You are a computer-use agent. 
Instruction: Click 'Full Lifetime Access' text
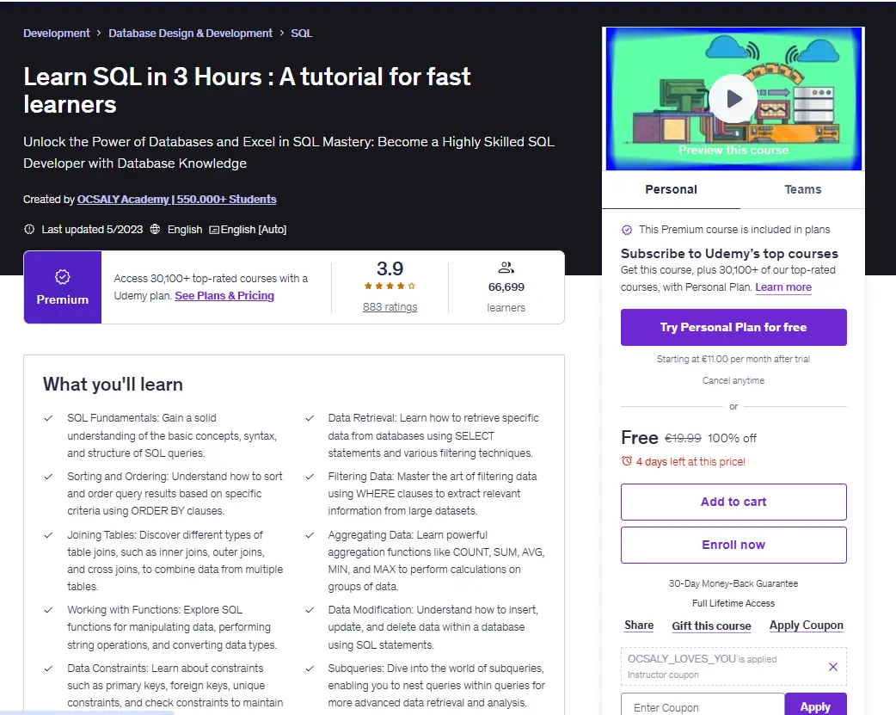[733, 603]
